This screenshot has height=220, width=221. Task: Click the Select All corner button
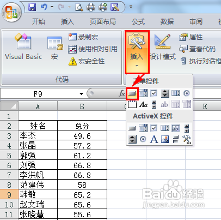9,106
